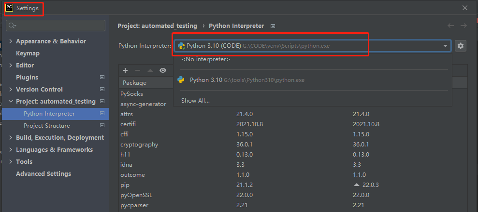Select the pyOpenSSL package row
The height and width of the screenshot is (212, 478).
[x=293, y=195]
